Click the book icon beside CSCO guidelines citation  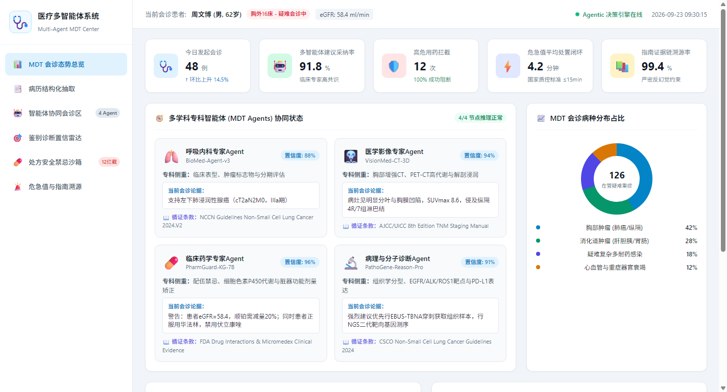pos(346,342)
